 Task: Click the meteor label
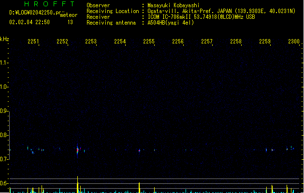(x=69, y=15)
